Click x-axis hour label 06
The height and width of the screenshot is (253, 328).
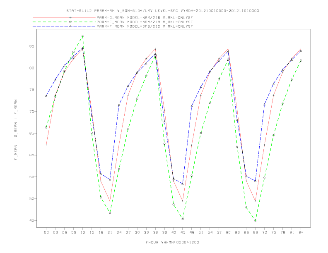pyautogui.click(x=65, y=232)
